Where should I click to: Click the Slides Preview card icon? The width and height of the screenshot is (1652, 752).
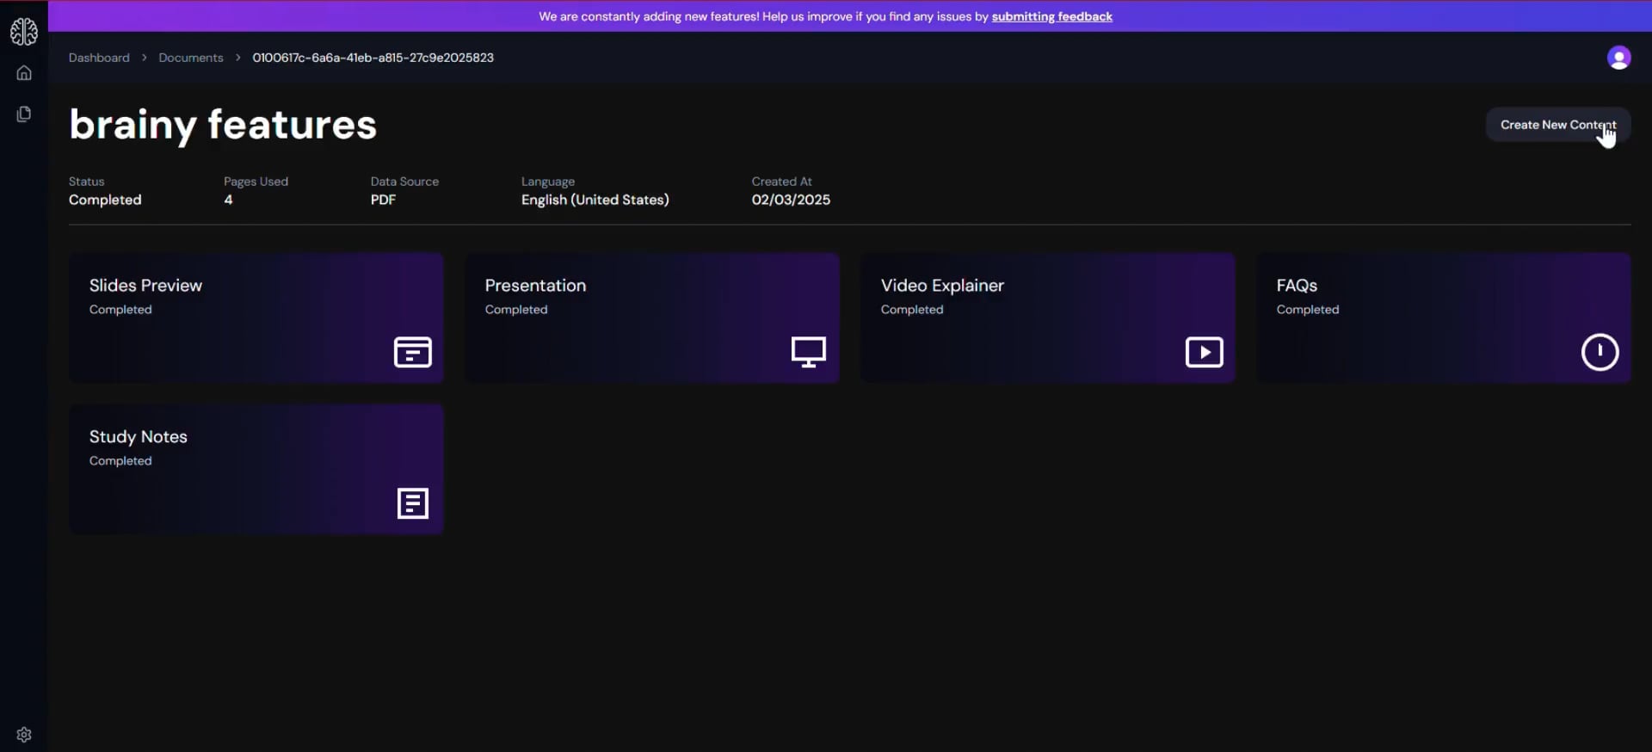point(412,352)
